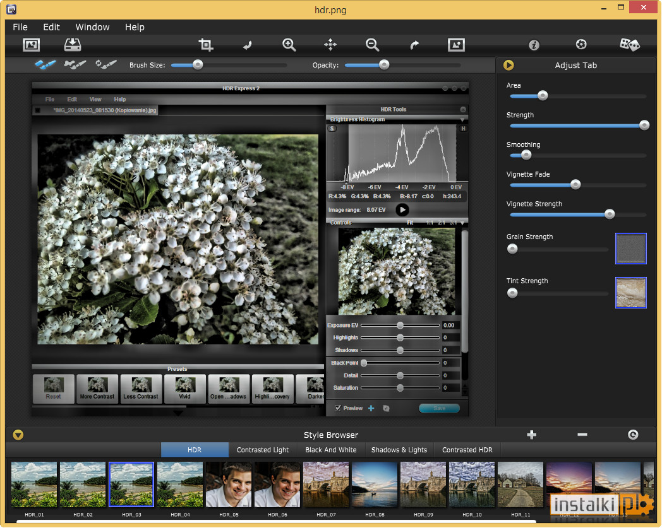Apply the HDR_08 style thumbnail
662x528 pixels.
(x=375, y=484)
